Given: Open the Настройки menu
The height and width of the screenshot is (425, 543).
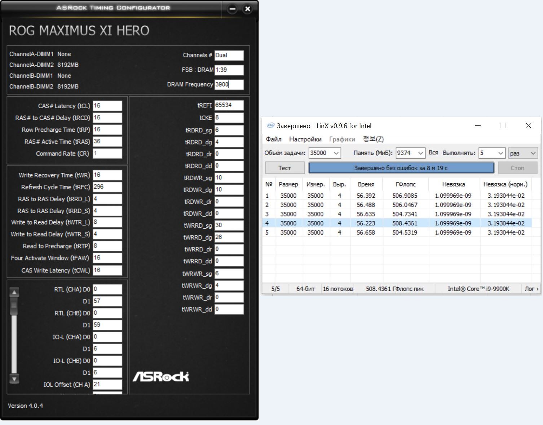Looking at the screenshot, I should click(305, 139).
